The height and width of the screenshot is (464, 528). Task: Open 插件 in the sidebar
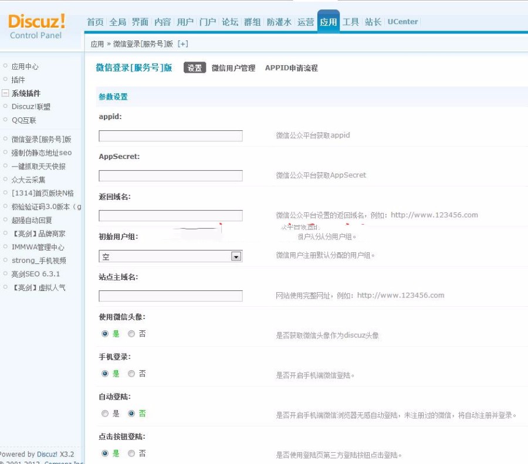(x=18, y=80)
